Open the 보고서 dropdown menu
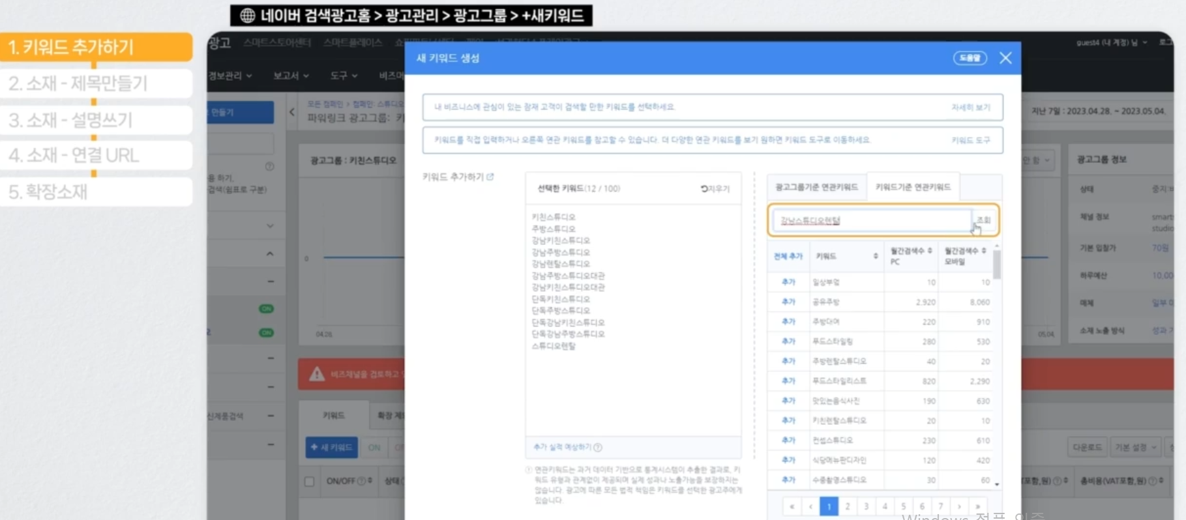Viewport: 1186px width, 520px height. [x=291, y=76]
